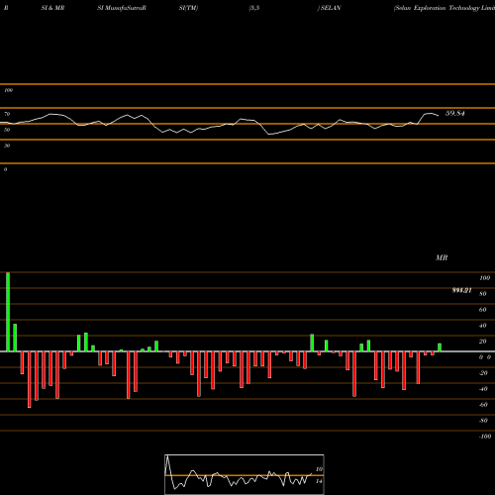
Task: Click the 30 level label on RSI axis
Action: click(x=7, y=146)
